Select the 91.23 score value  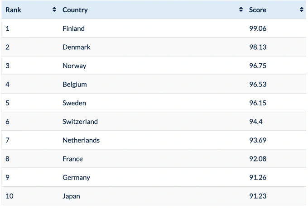point(258,196)
